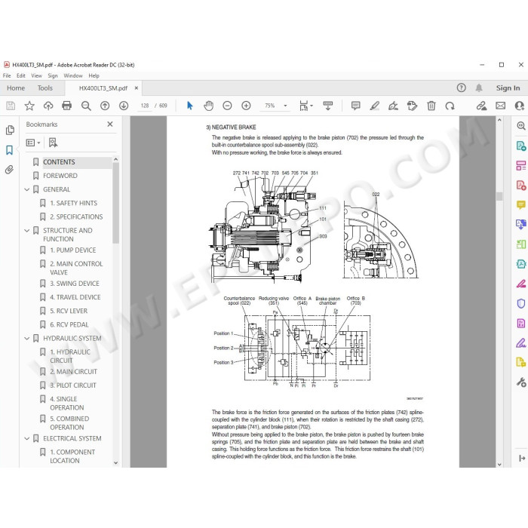Open notifications bell icon

(x=479, y=88)
